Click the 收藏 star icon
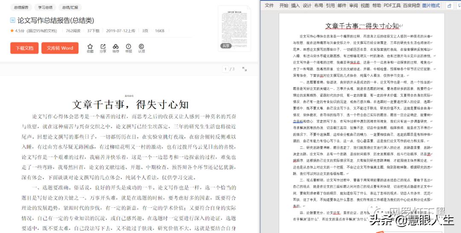The height and width of the screenshot is (233, 461). 90,47
